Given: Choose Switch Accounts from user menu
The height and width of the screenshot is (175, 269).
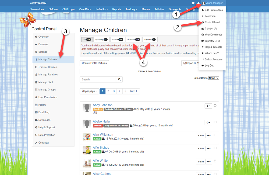Looking at the screenshot, I should [212, 59].
